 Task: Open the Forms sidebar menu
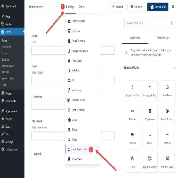coord(12,32)
